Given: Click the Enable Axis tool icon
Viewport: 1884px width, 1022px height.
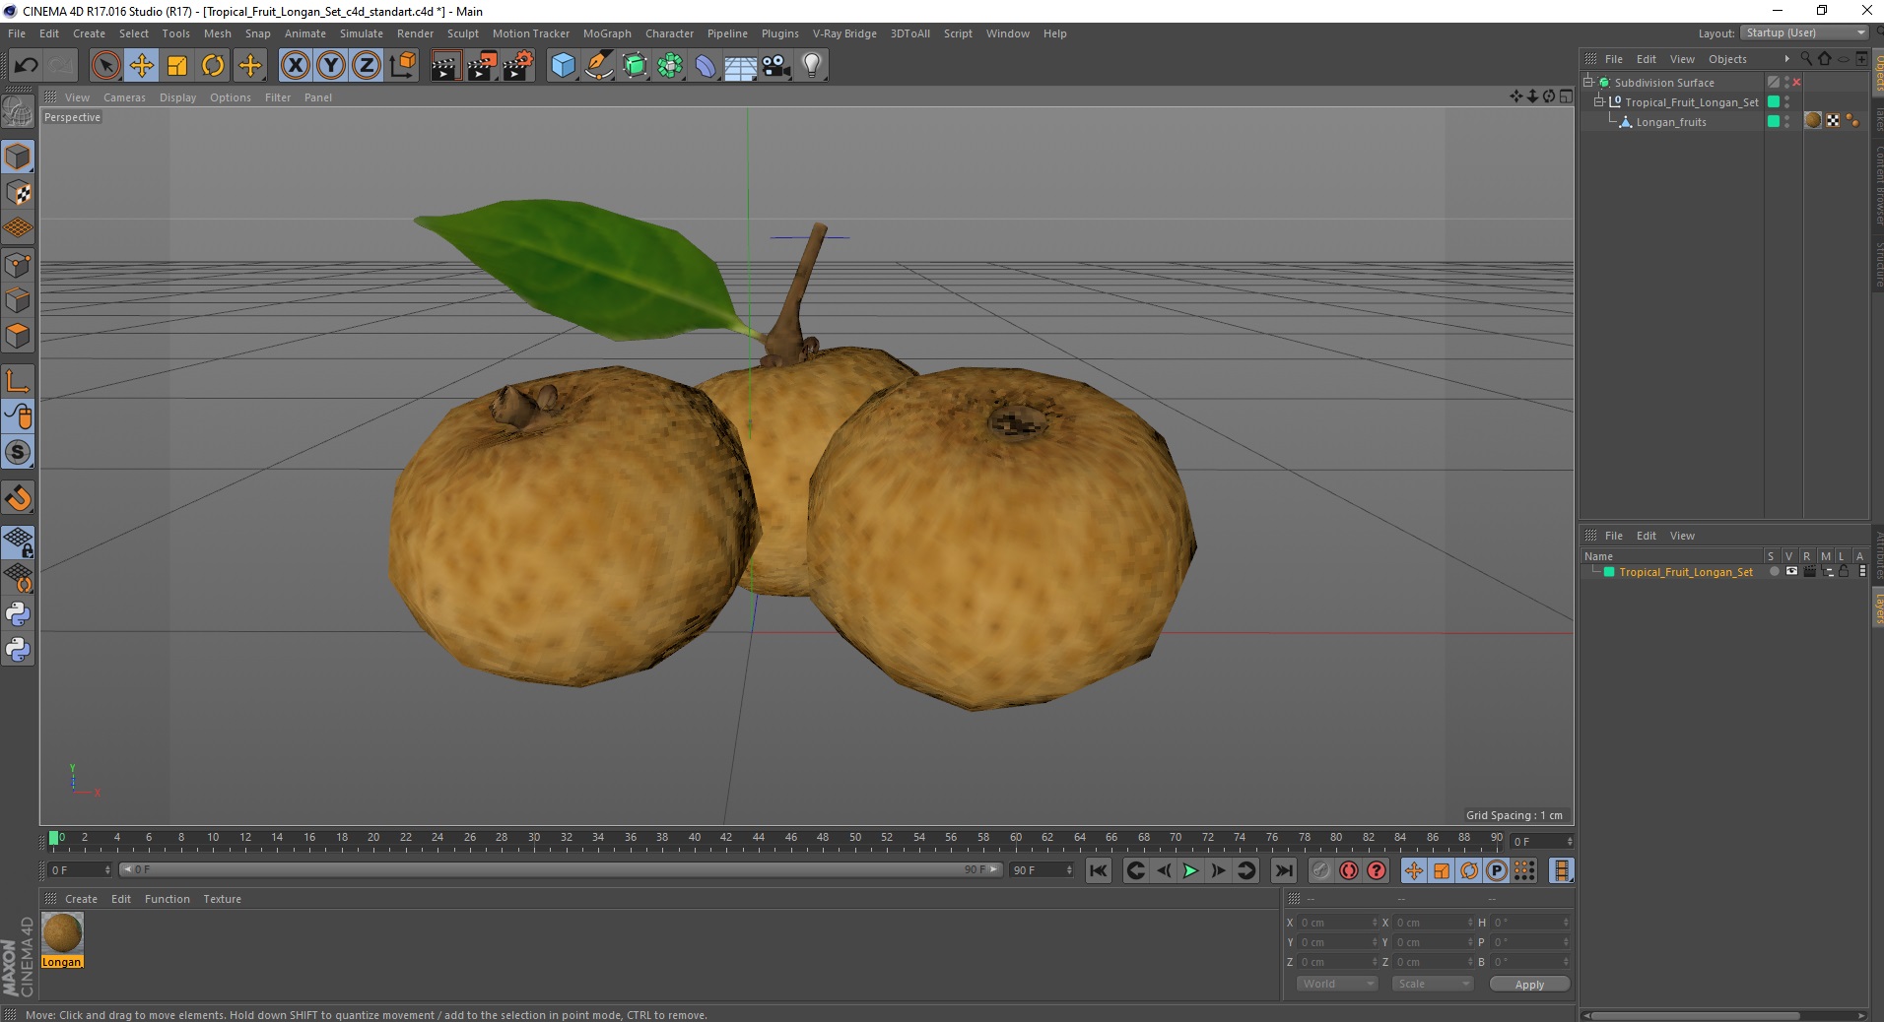Looking at the screenshot, I should click(18, 381).
